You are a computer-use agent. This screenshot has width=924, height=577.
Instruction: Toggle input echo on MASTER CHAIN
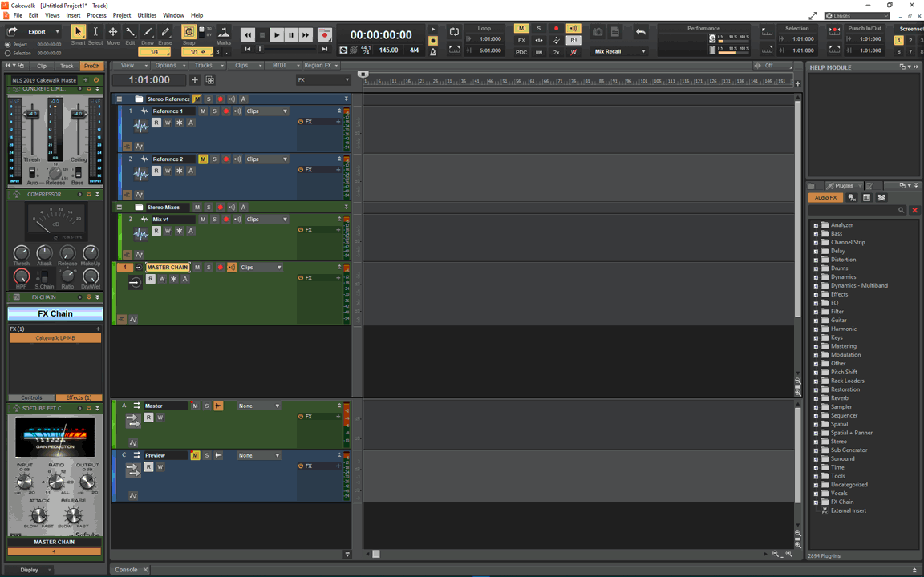tap(232, 268)
